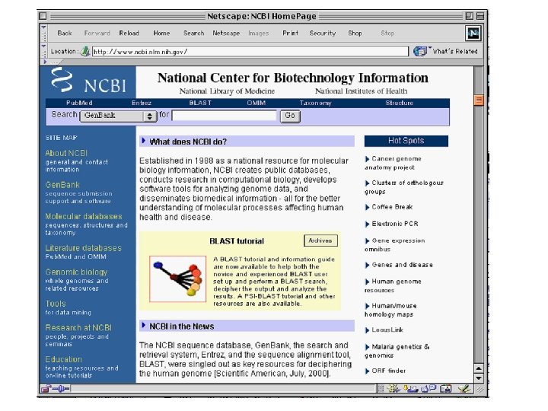Image resolution: width=548 pixels, height=411 pixels.
Task: Click the security padlock icon in status bar
Action: [x=46, y=388]
